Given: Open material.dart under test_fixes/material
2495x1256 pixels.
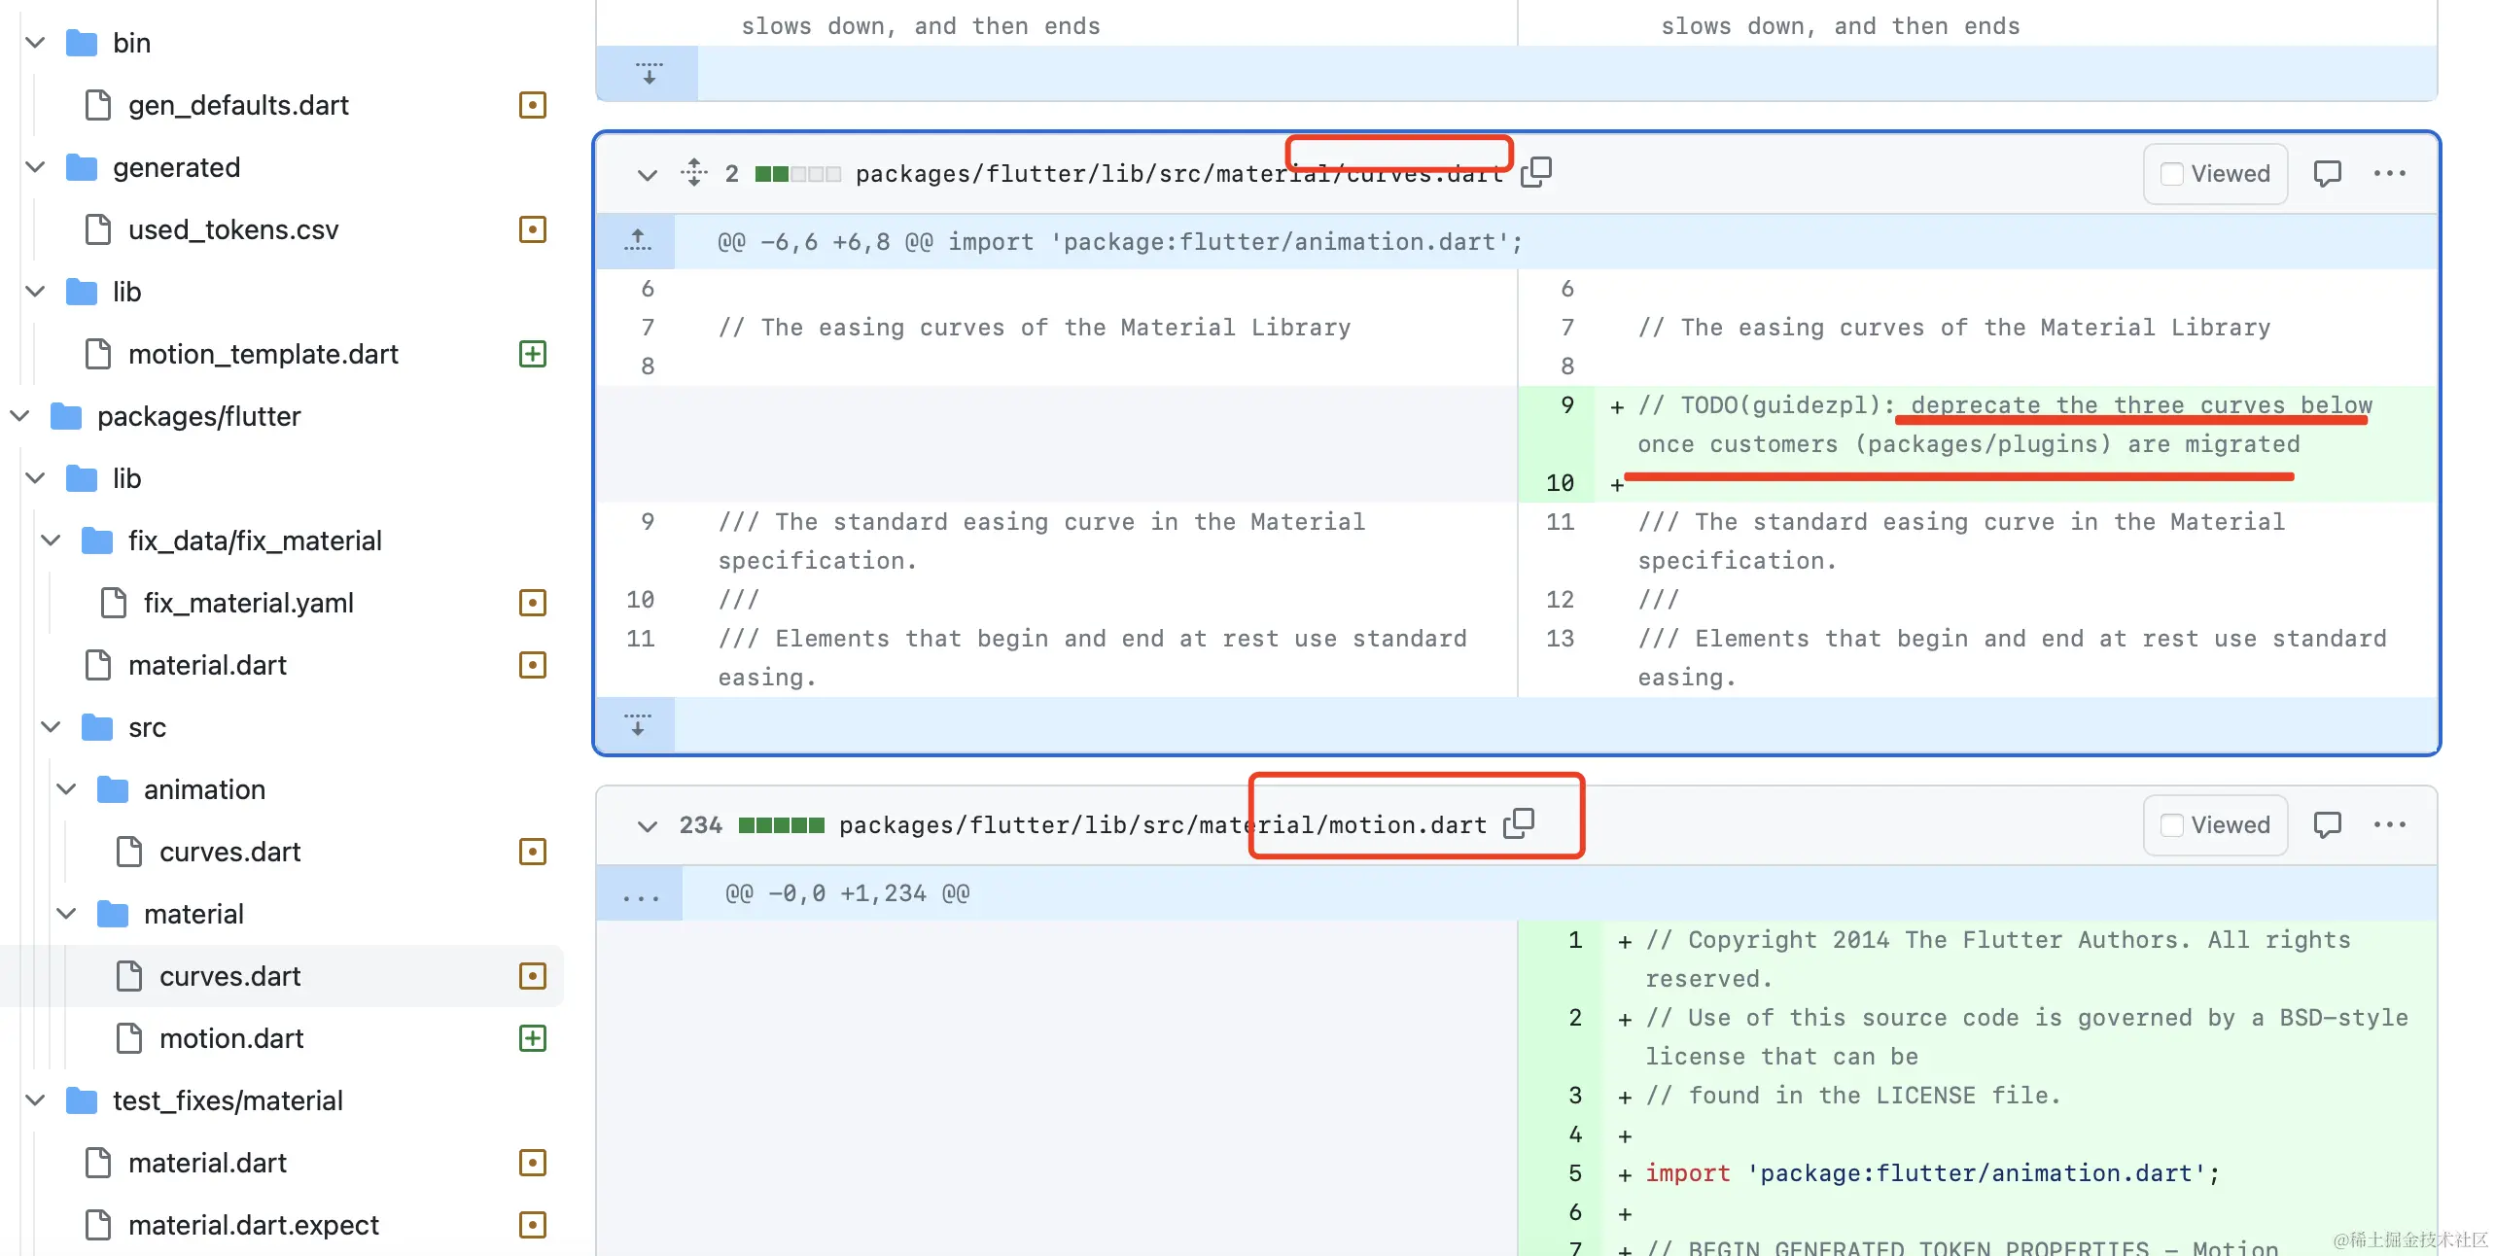Looking at the screenshot, I should click(207, 1163).
